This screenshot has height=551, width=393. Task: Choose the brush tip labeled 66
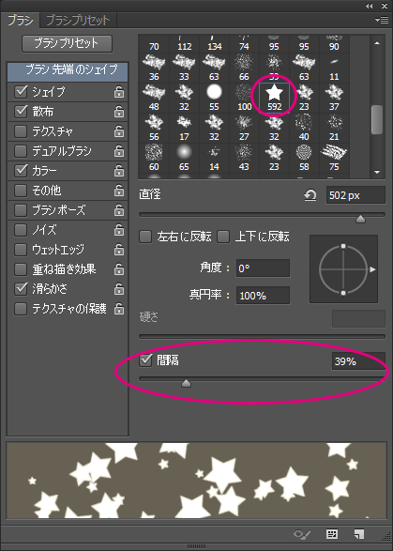(244, 69)
